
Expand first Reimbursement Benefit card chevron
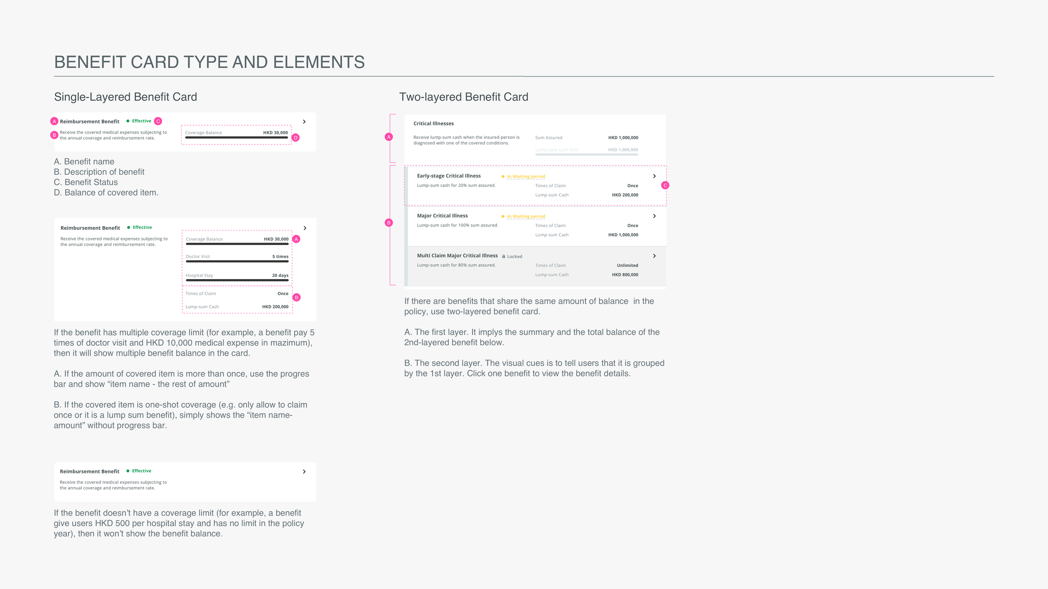coord(304,121)
